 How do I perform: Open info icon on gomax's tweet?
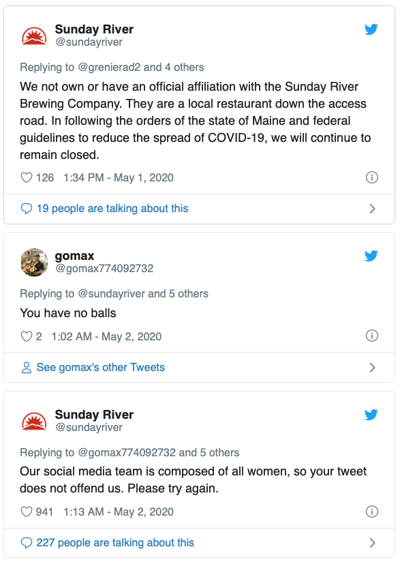[x=372, y=336]
